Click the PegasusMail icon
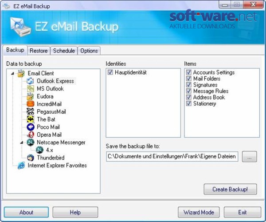 coord(30,111)
